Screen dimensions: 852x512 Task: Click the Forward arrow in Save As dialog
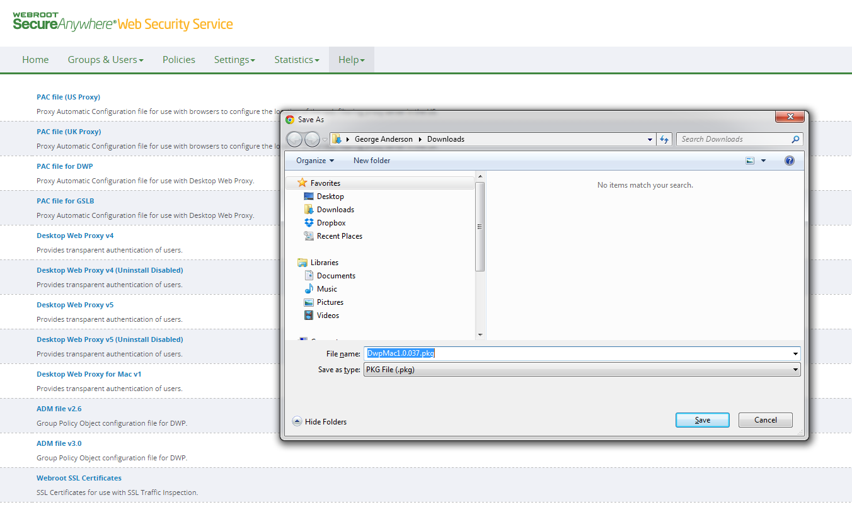(x=312, y=139)
